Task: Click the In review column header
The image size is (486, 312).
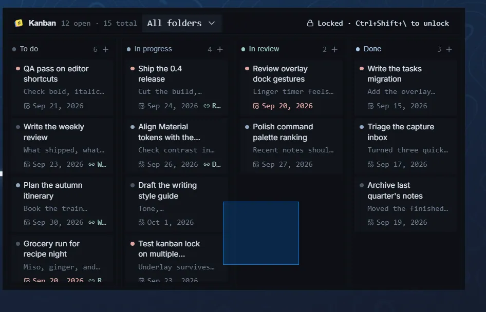Action: tap(264, 49)
